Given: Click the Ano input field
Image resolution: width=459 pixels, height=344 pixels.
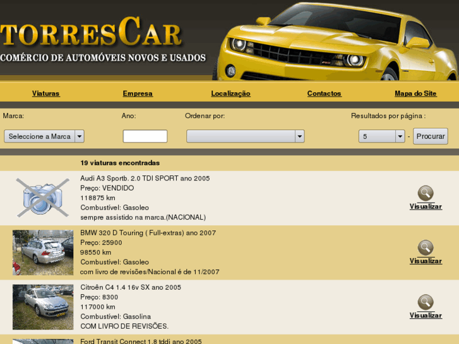Looking at the screenshot, I should click(145, 136).
